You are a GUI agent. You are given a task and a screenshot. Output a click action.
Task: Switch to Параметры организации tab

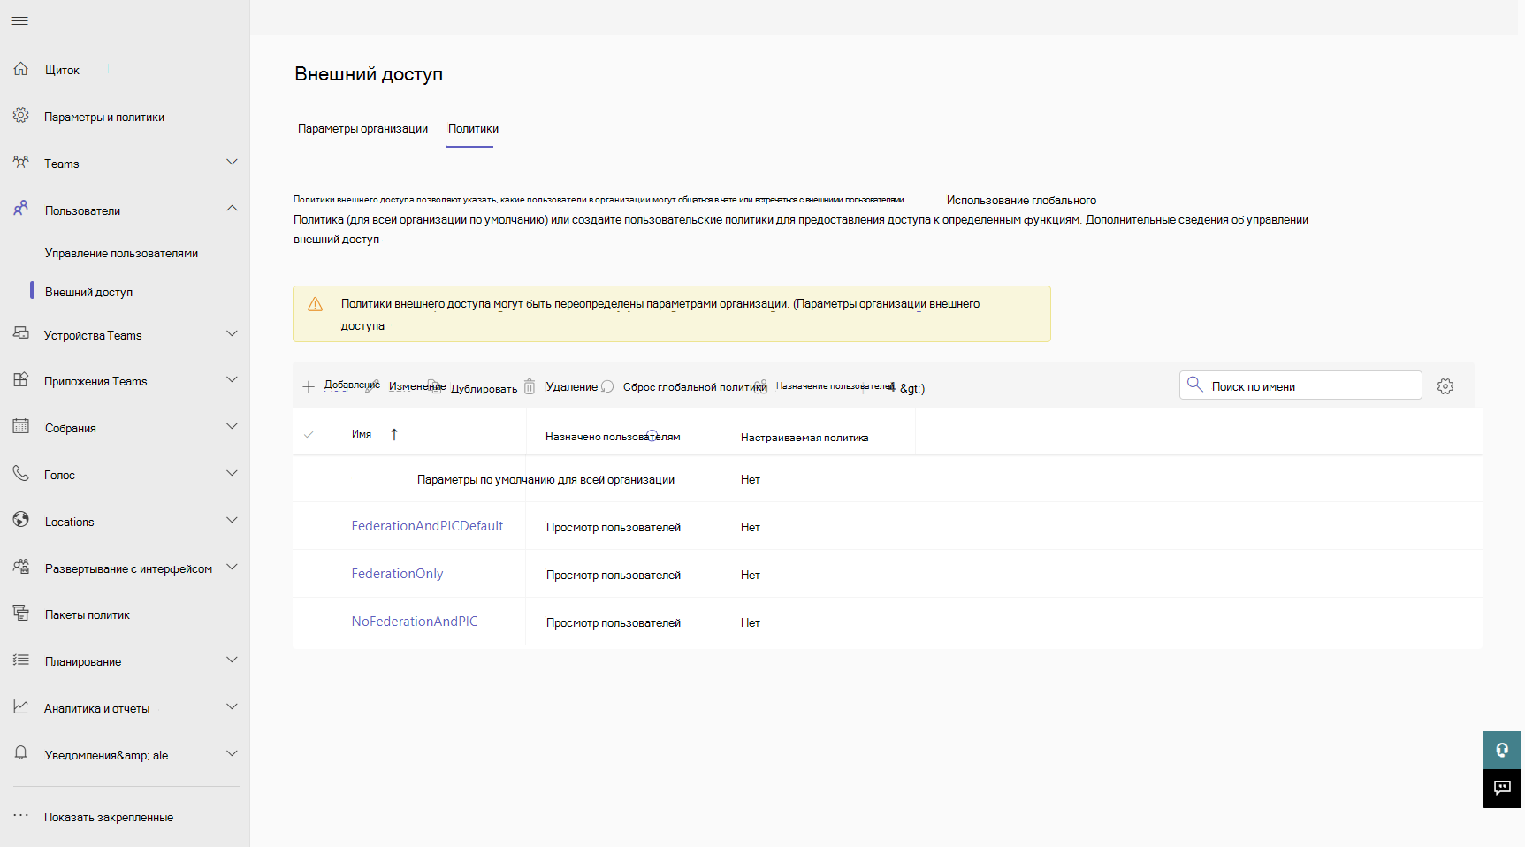coord(362,129)
